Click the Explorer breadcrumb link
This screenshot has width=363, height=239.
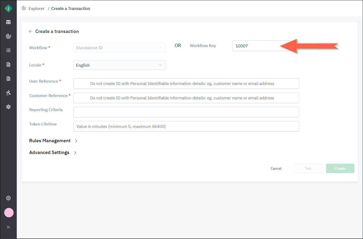click(36, 9)
